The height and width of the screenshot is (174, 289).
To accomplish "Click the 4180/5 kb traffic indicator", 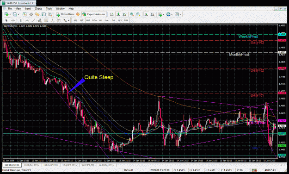I will (270, 170).
